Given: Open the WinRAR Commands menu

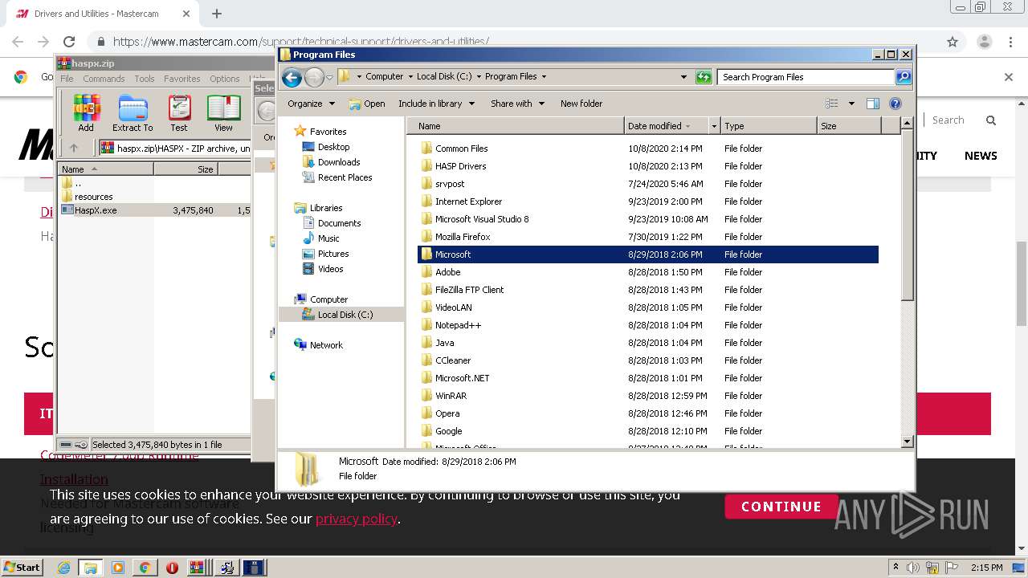Looking at the screenshot, I should pyautogui.click(x=104, y=79).
